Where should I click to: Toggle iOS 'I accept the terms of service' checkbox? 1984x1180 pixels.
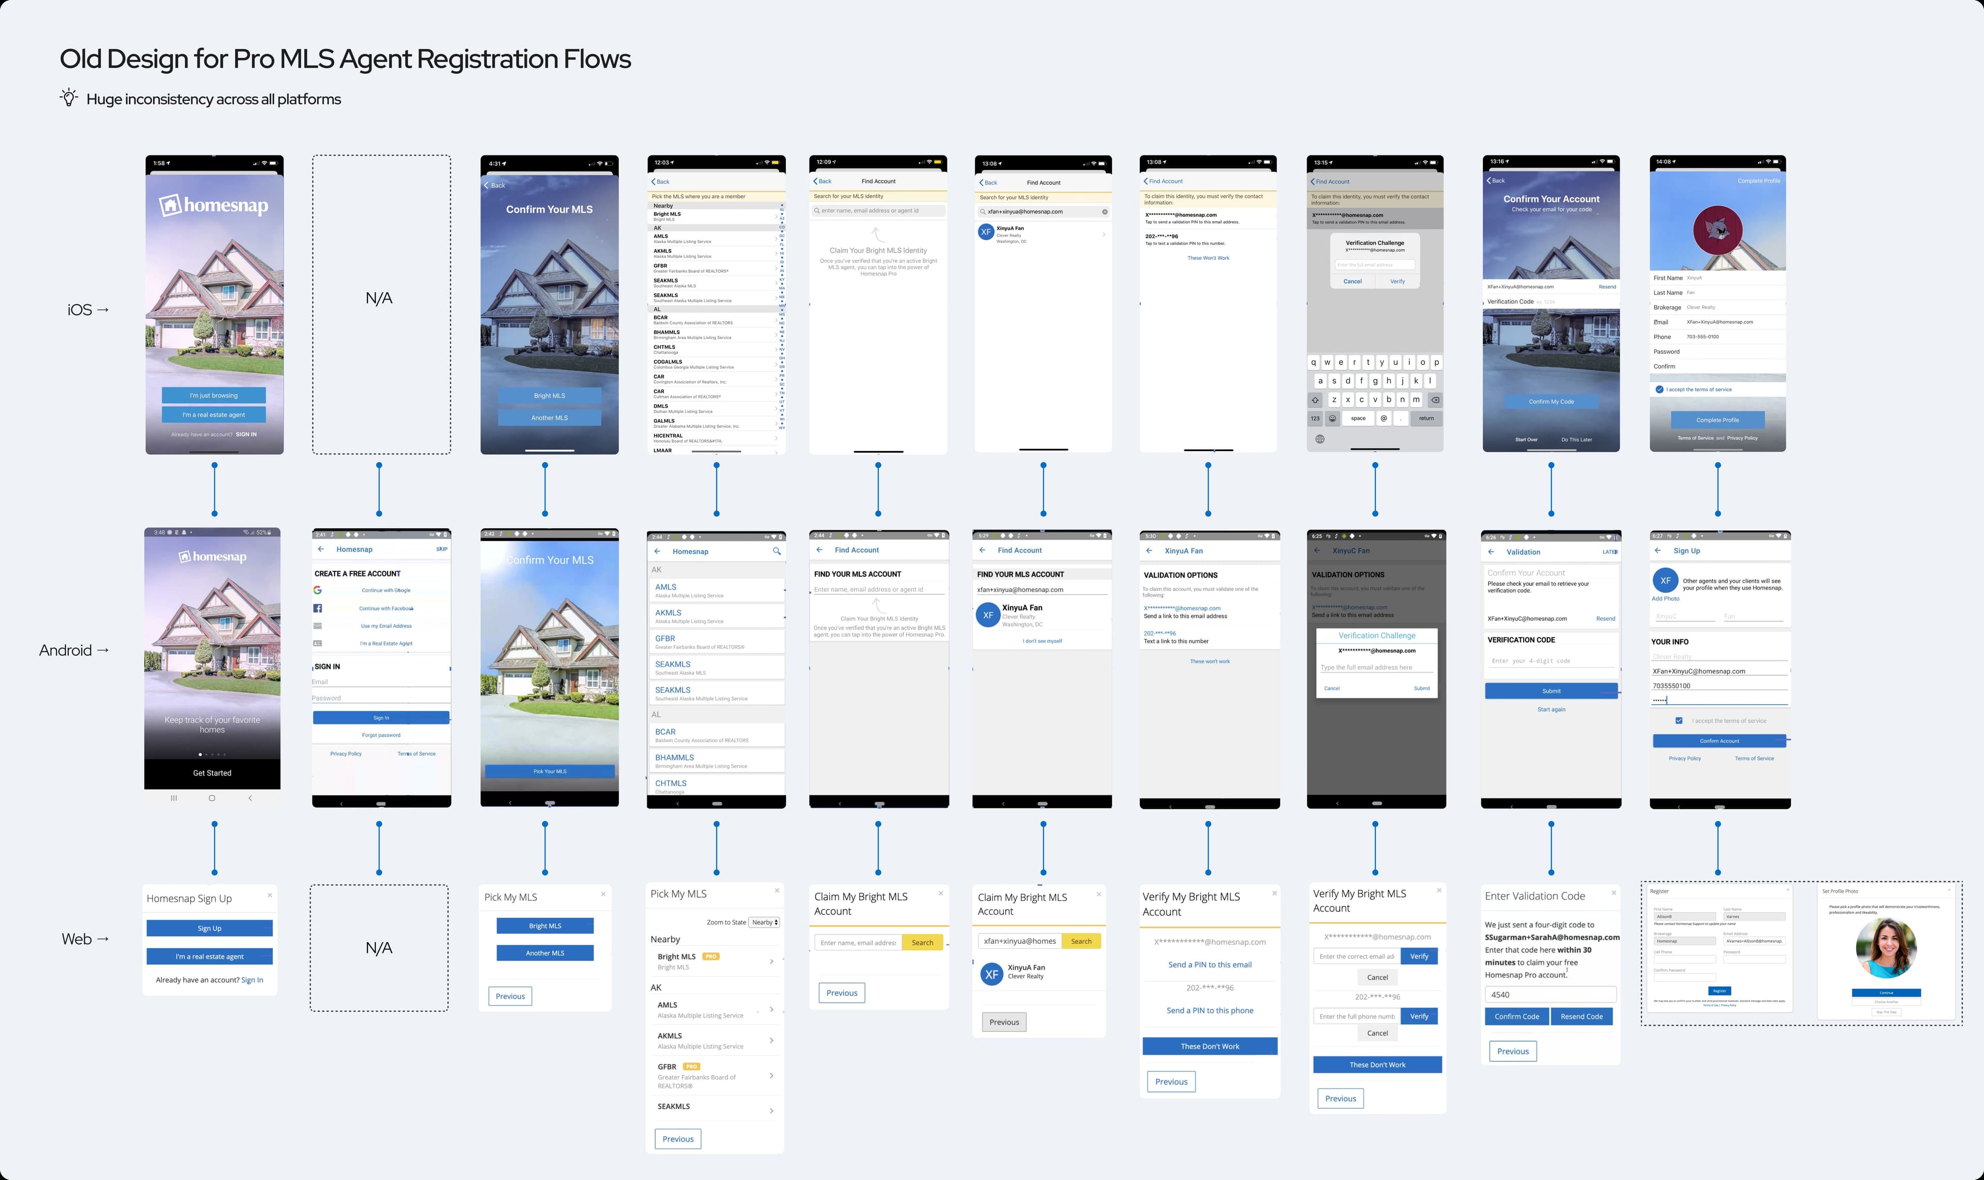coord(1660,390)
